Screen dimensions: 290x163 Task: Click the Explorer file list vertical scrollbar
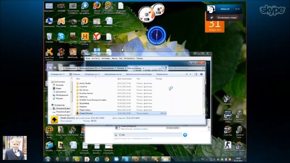[x=204, y=96]
